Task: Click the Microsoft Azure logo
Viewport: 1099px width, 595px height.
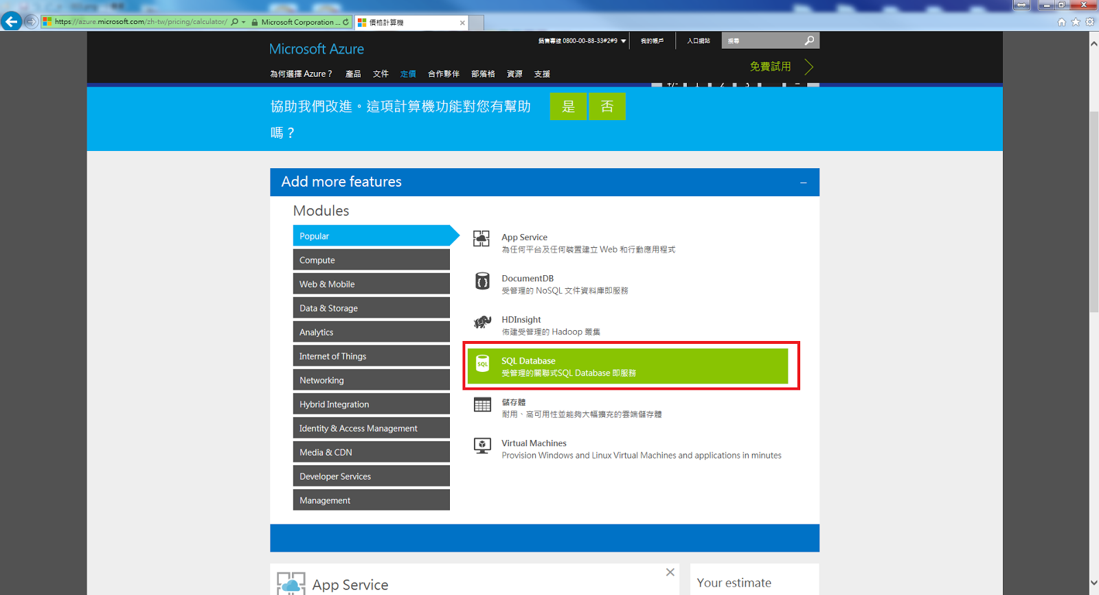Action: (317, 49)
